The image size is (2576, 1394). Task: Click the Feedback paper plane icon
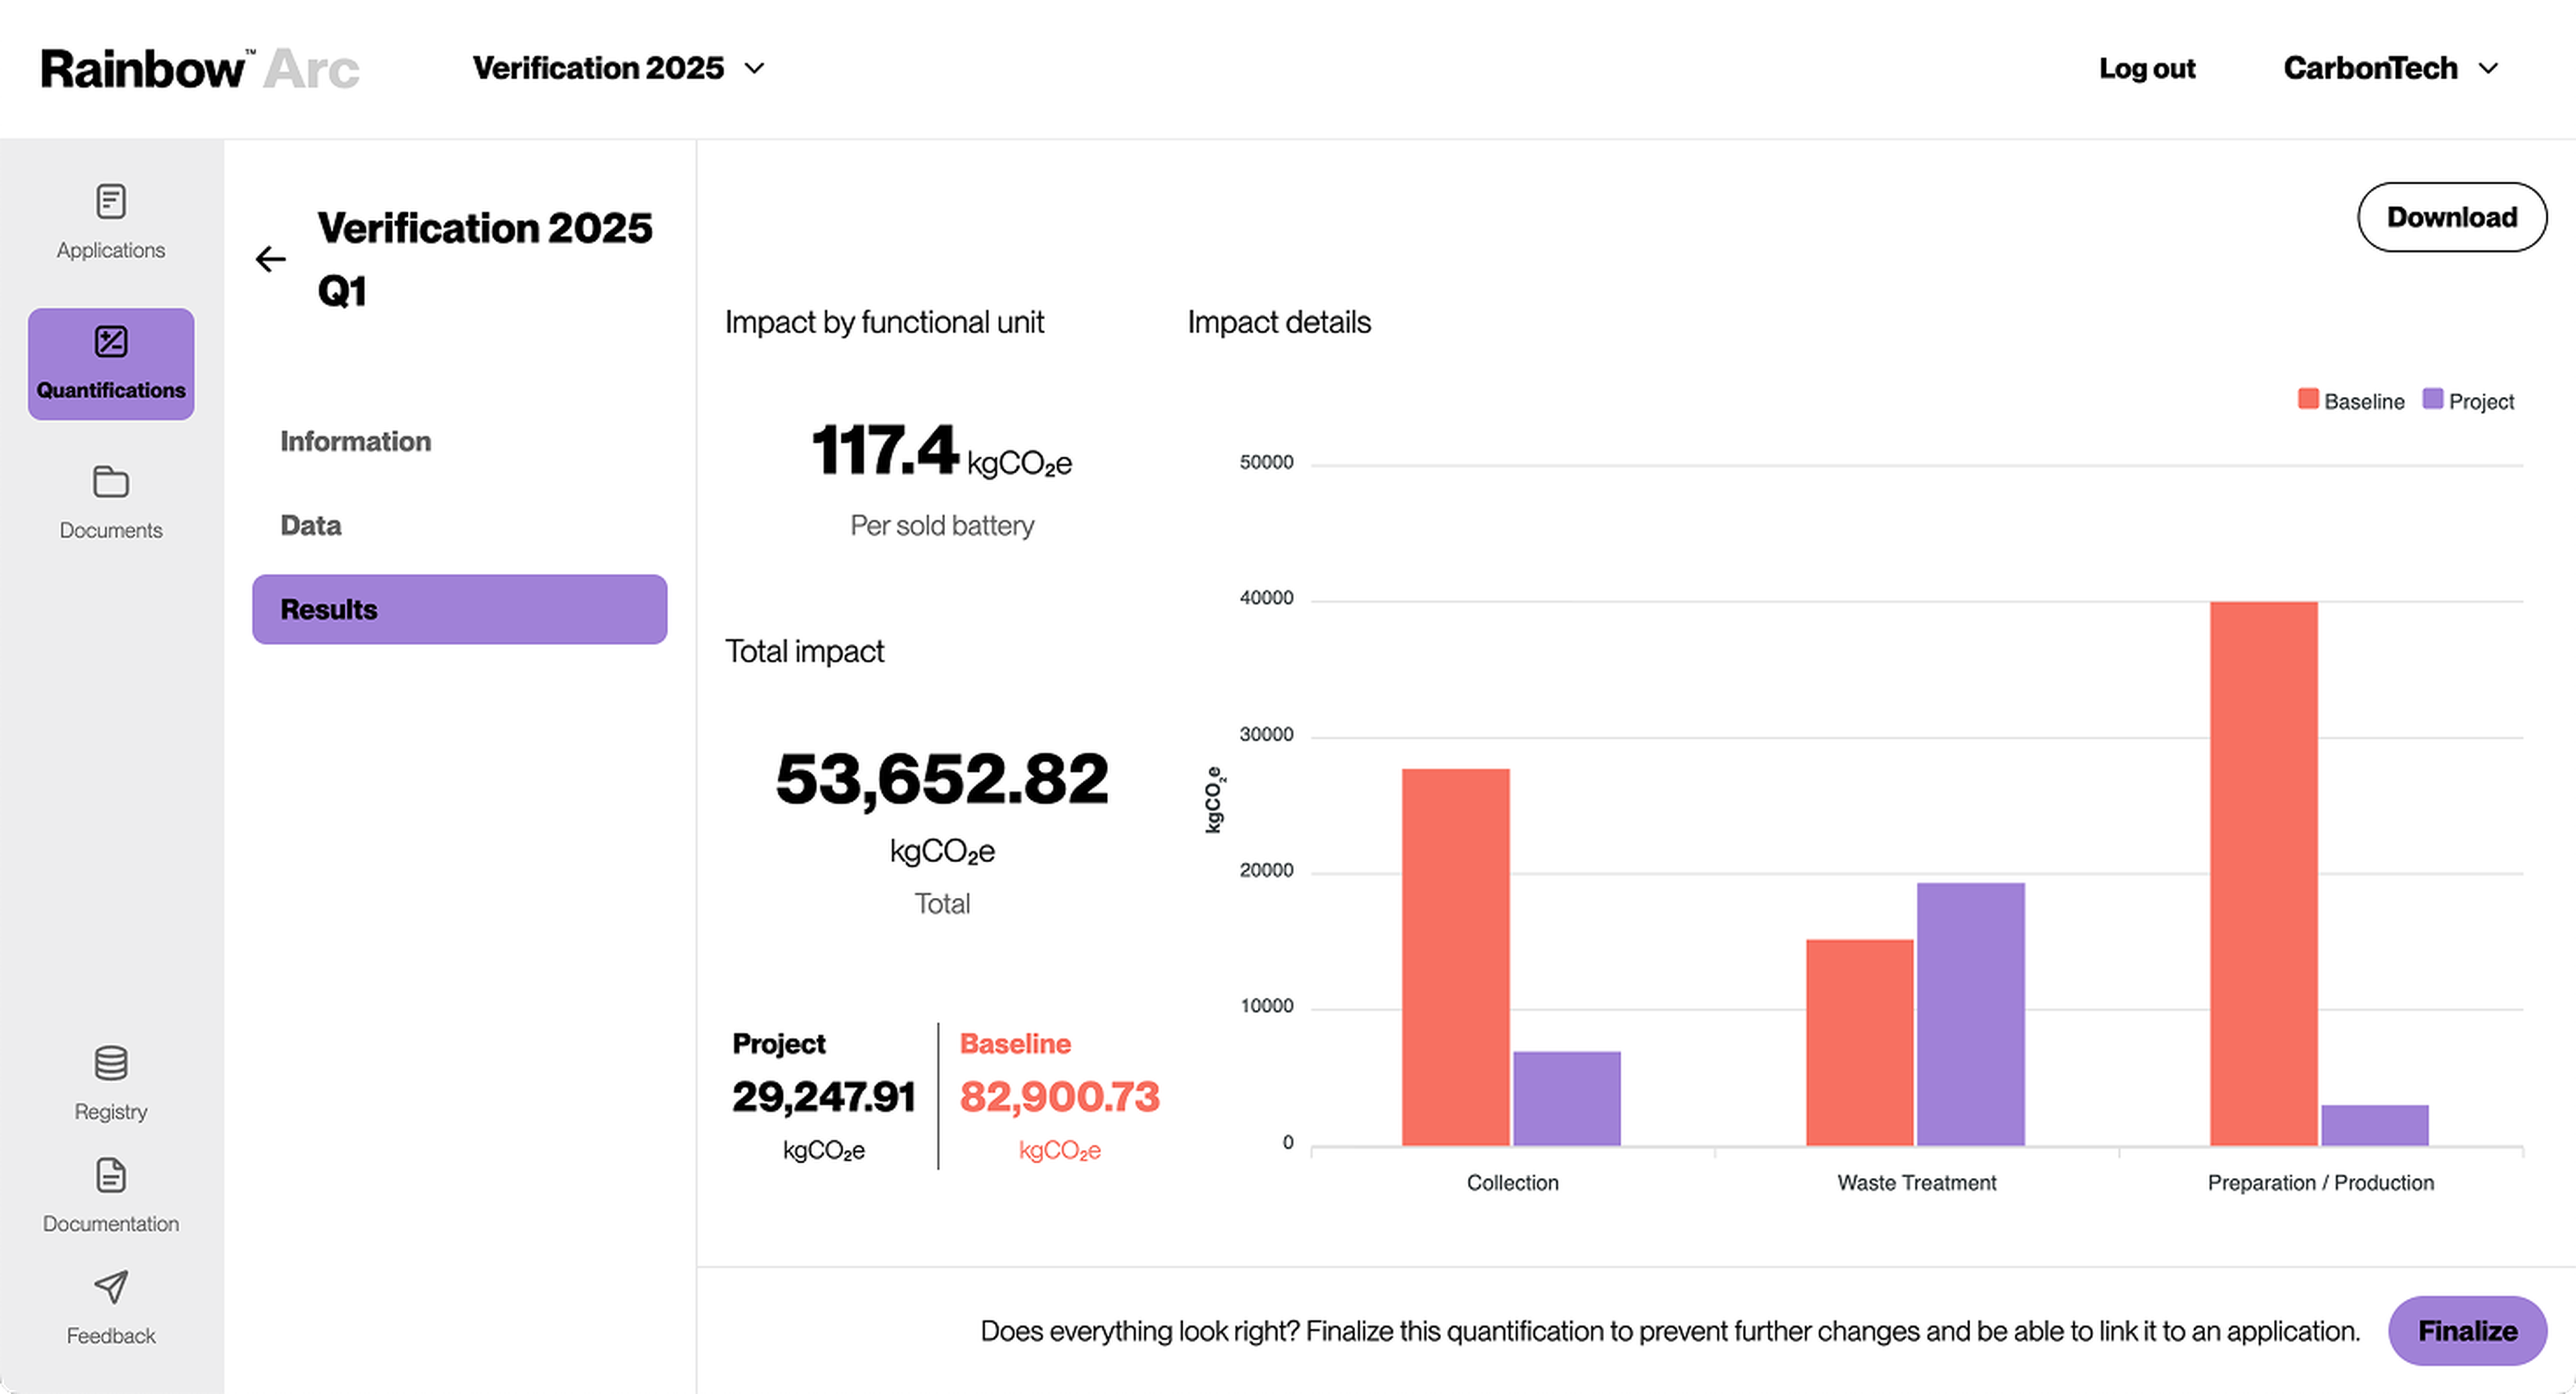[x=110, y=1288]
